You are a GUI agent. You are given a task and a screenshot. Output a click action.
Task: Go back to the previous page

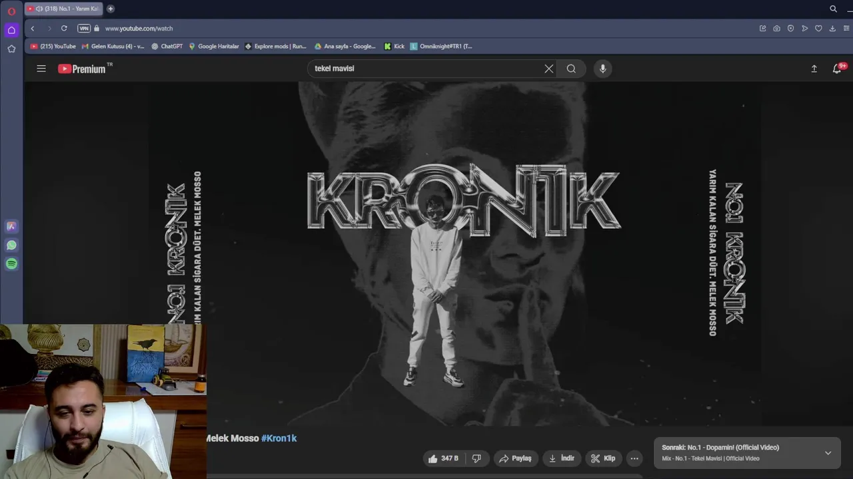(x=32, y=29)
